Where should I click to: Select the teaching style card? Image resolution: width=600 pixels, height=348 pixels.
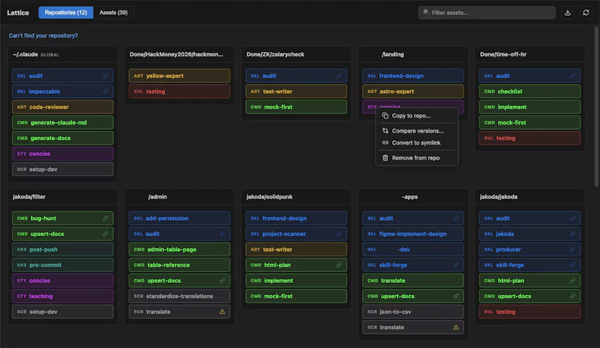[x=63, y=296]
